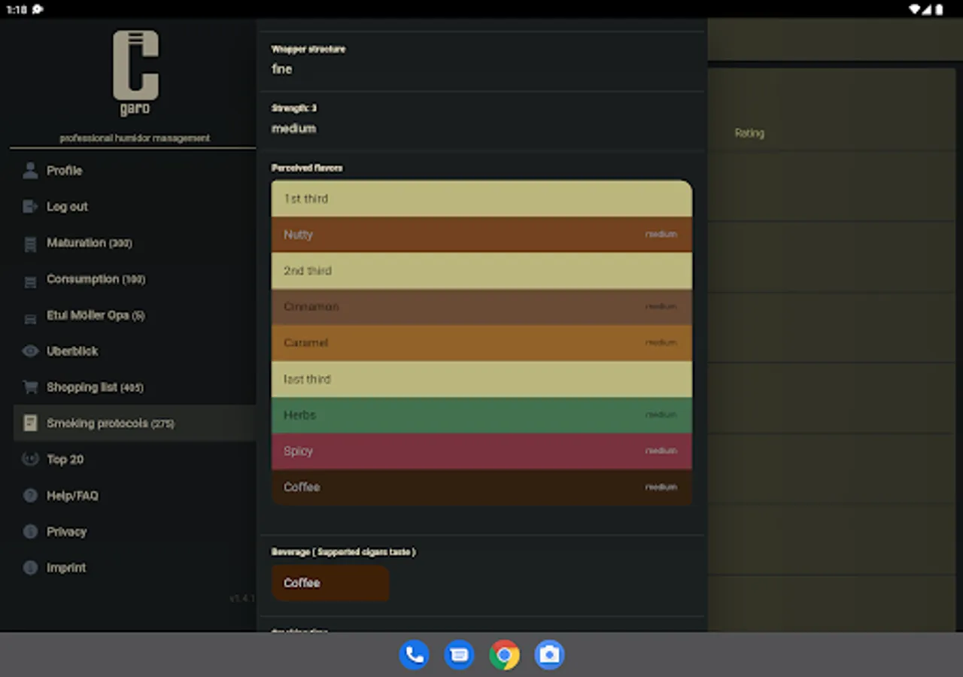963x677 pixels.
Task: Click the 1:18 clock in the status bar
Action: [17, 10]
